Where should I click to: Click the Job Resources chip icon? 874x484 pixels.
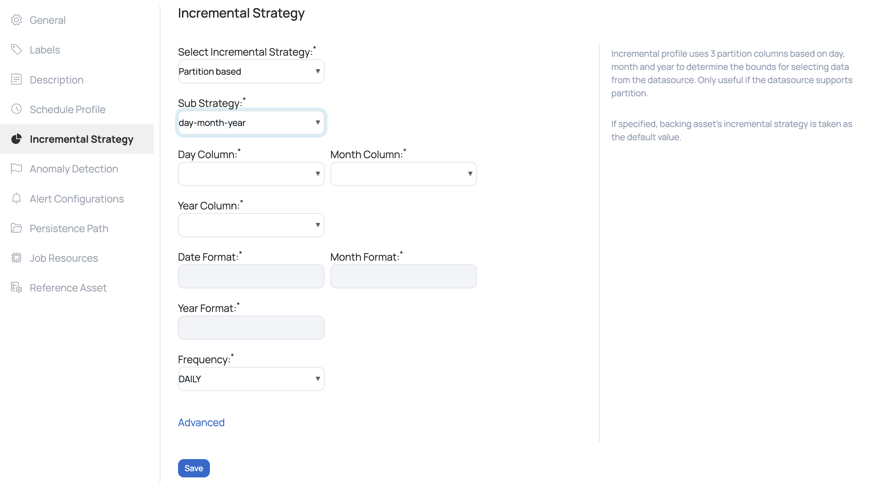pos(16,258)
